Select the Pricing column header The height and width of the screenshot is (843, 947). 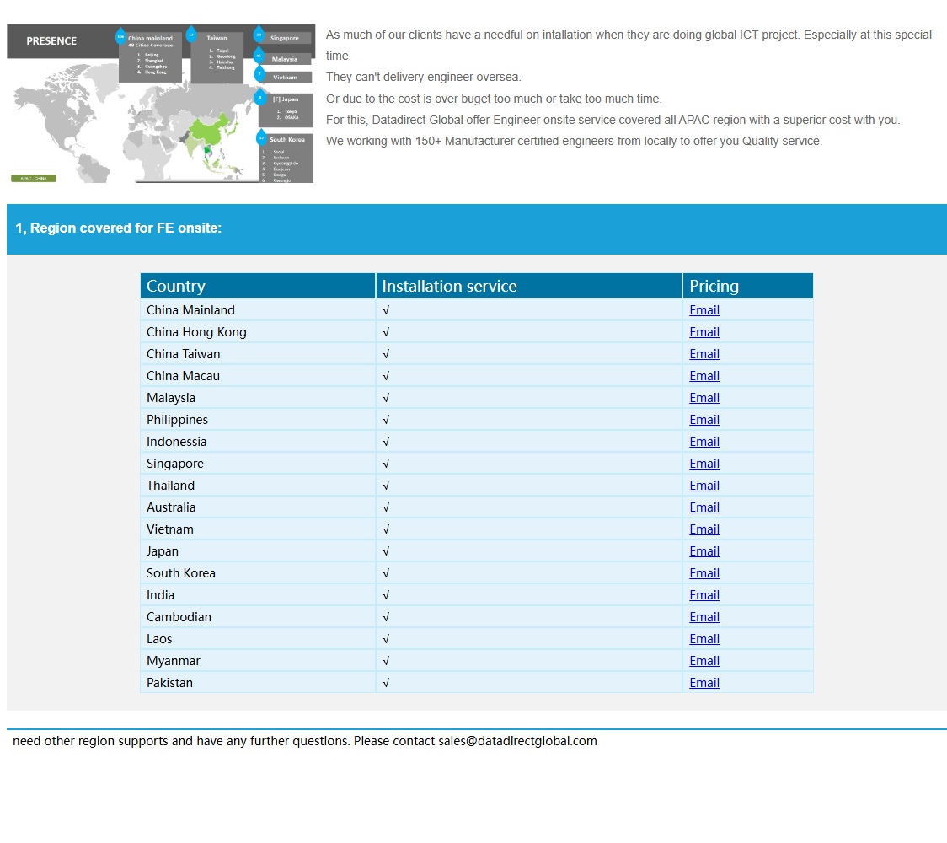pos(747,286)
